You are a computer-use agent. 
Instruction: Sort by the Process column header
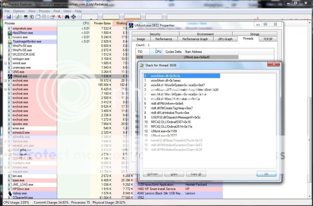(30, 23)
